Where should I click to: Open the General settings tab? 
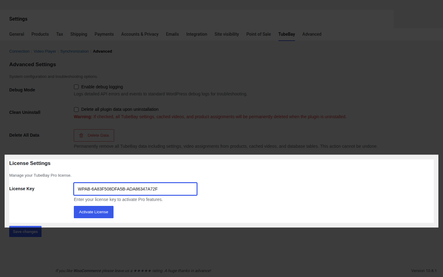click(17, 34)
